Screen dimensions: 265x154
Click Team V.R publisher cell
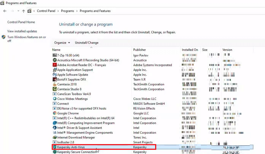[x=139, y=79]
